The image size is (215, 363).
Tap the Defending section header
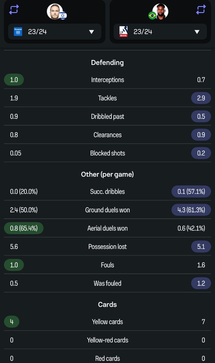(107, 63)
